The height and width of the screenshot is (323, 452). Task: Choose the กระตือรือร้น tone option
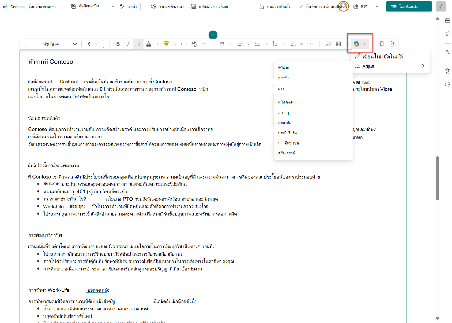[313, 133]
